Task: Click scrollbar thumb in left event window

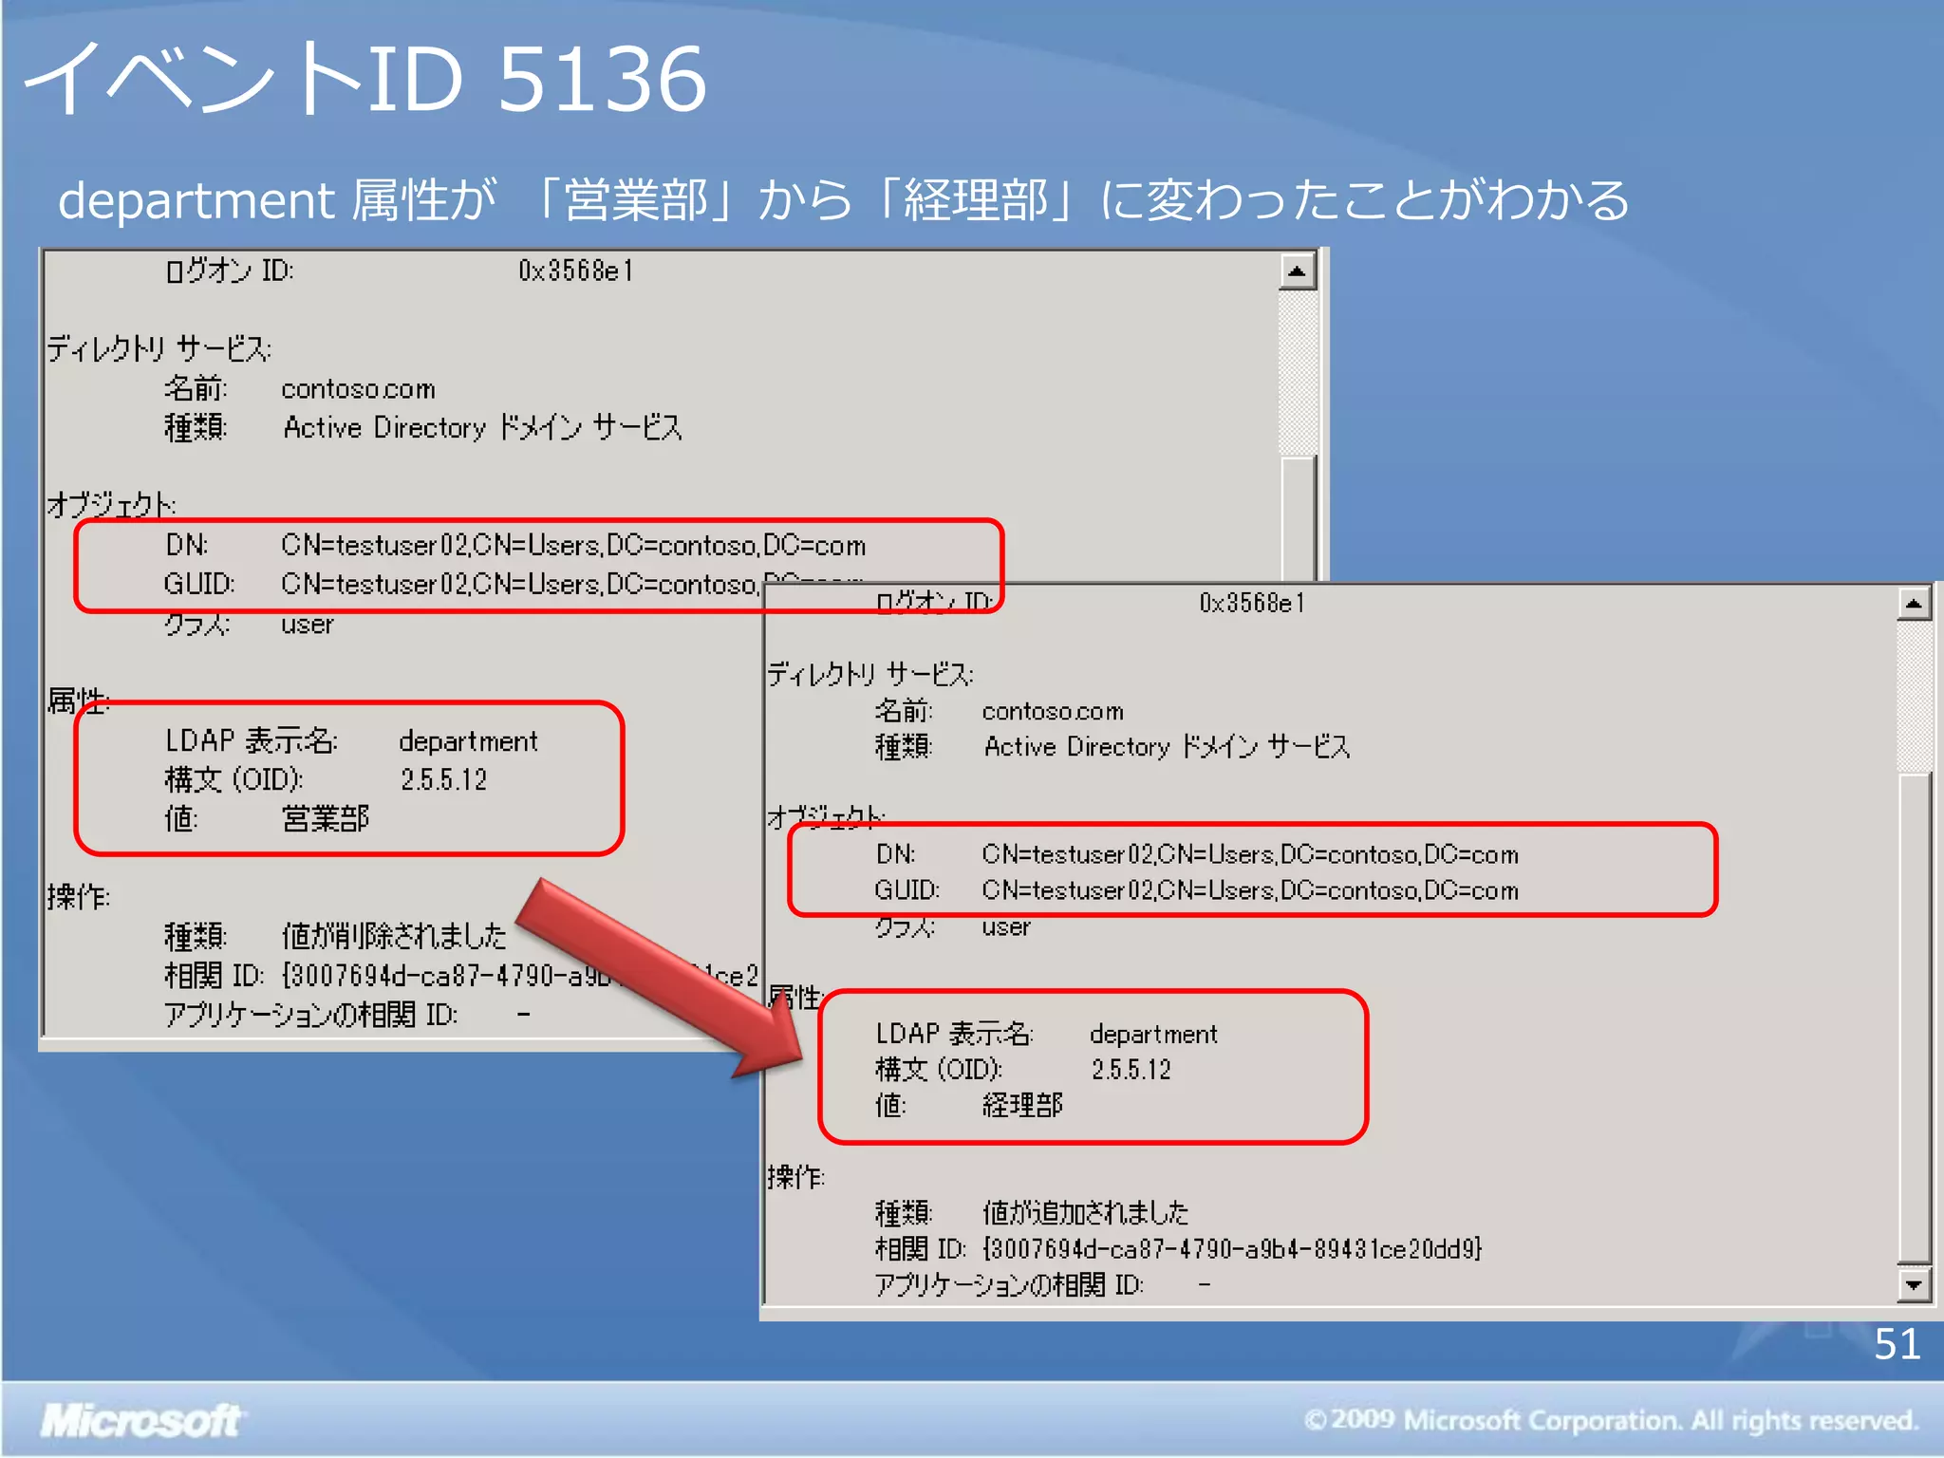Action: click(x=1297, y=518)
